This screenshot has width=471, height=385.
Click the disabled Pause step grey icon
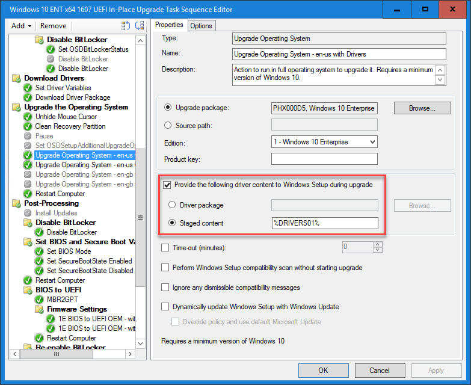pos(28,136)
